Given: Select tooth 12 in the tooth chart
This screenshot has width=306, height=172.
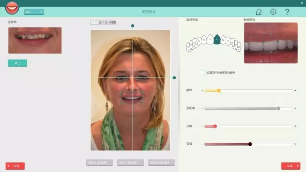Looking at the screenshot, I should tap(223, 40).
